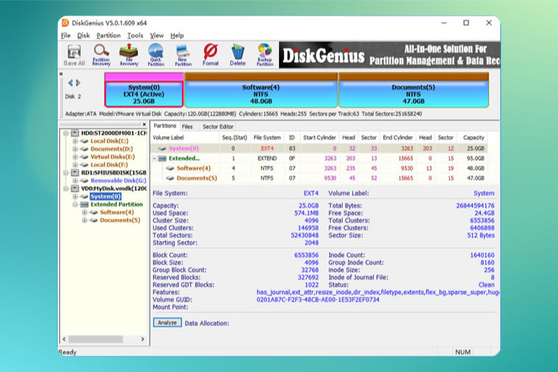This screenshot has width=558, height=372.
Task: Collapse the HD0:ST2000DM001 disk node
Action: 66,133
